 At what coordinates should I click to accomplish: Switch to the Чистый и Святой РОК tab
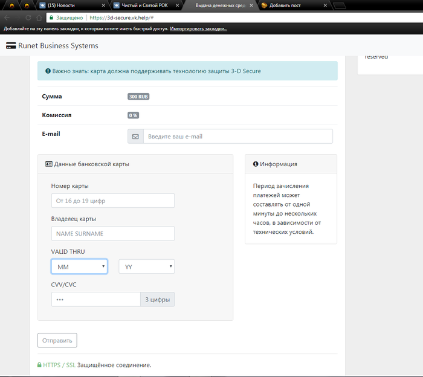click(x=144, y=5)
